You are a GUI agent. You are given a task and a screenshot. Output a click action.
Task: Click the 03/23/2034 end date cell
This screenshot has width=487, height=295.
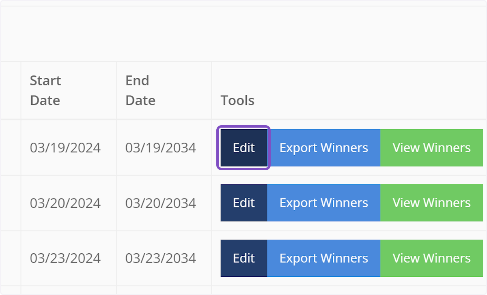tap(160, 258)
